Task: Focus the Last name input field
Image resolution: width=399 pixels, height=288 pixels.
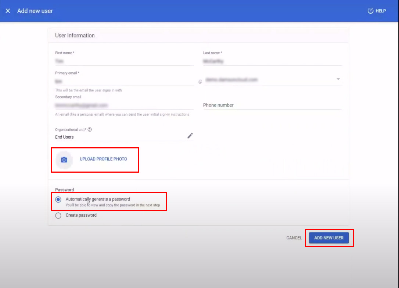Action: [x=272, y=61]
